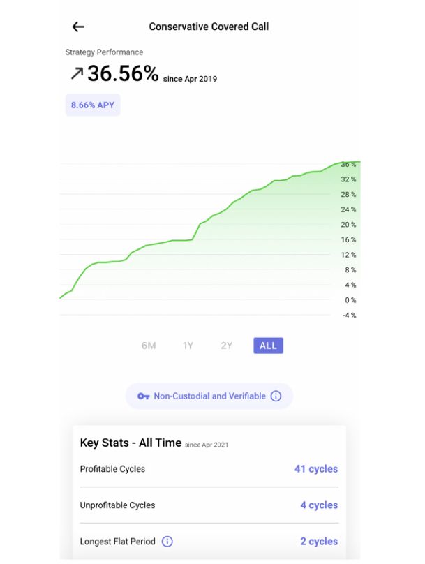
Task: Switch chart to 1Y range
Action: click(x=188, y=346)
